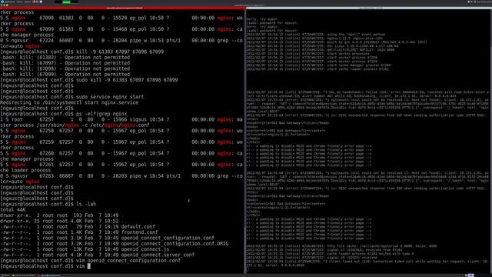
Task: Click the 'kill: (67099) - Operation not permitted' error line
Action: coord(65,75)
